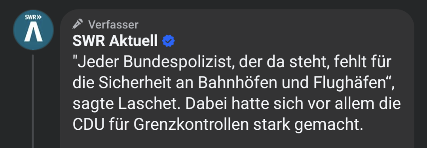Click the vertical comment thread line
Viewport: 427px width, 148px height.
33,101
